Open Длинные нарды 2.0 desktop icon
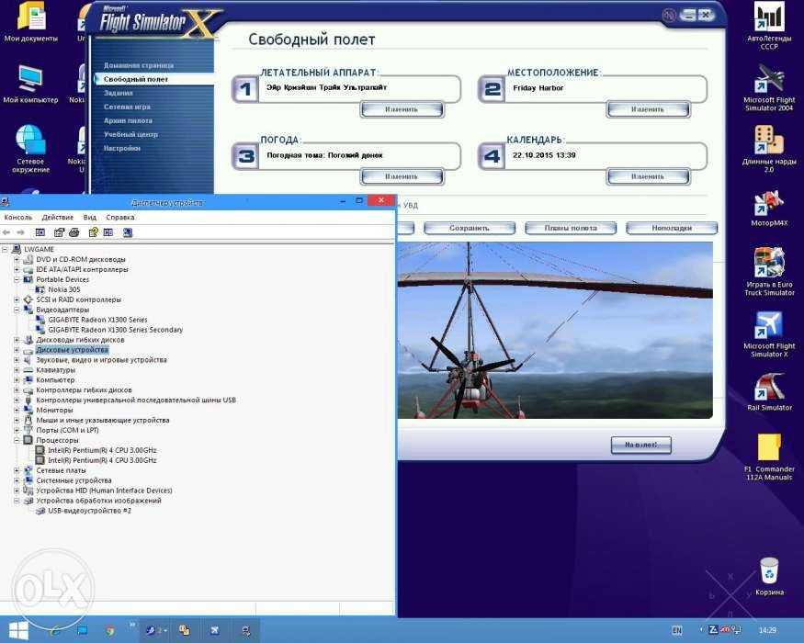The image size is (804, 643). click(768, 149)
